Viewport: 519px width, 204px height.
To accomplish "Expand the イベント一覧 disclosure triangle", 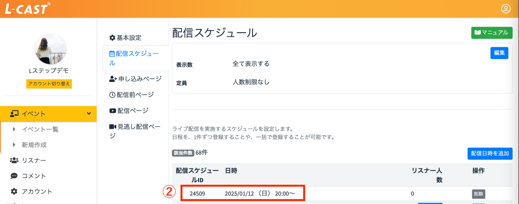I will coord(14,129).
